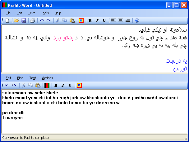Viewport: 189px width, 142px height.
Task: Click the lower toolbar drag handle
Action: click(x=2, y=85)
